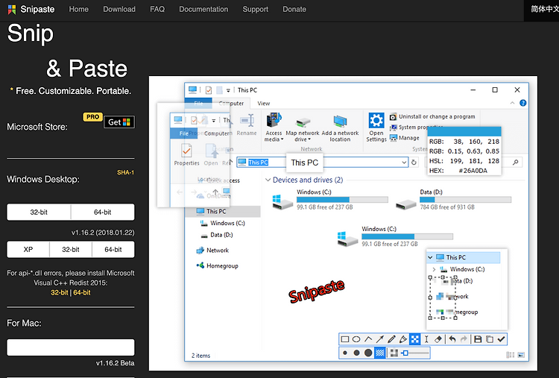Click the 32-bit button beside XP
This screenshot has width=559, height=378.
pyautogui.click(x=71, y=250)
